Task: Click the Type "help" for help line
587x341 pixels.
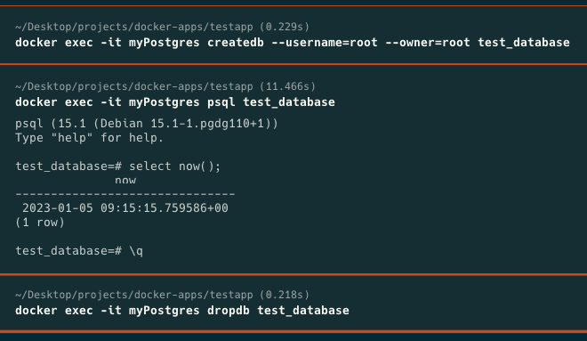Action: click(x=90, y=138)
